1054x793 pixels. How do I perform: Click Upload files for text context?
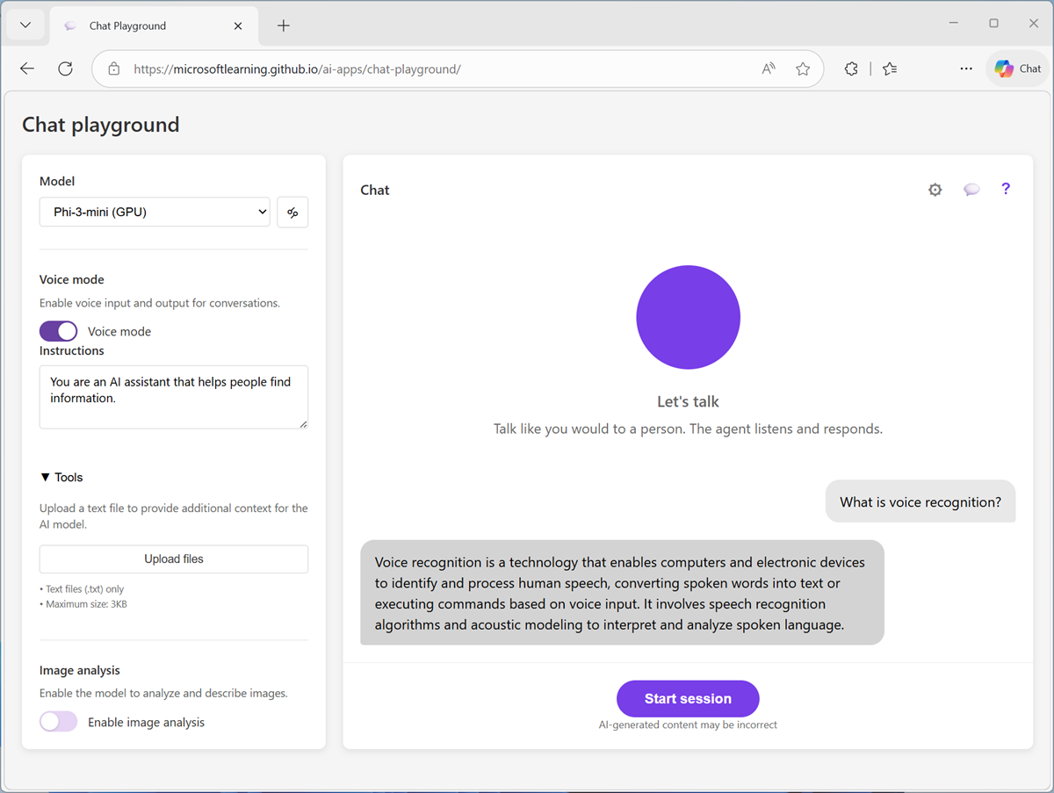[173, 559]
